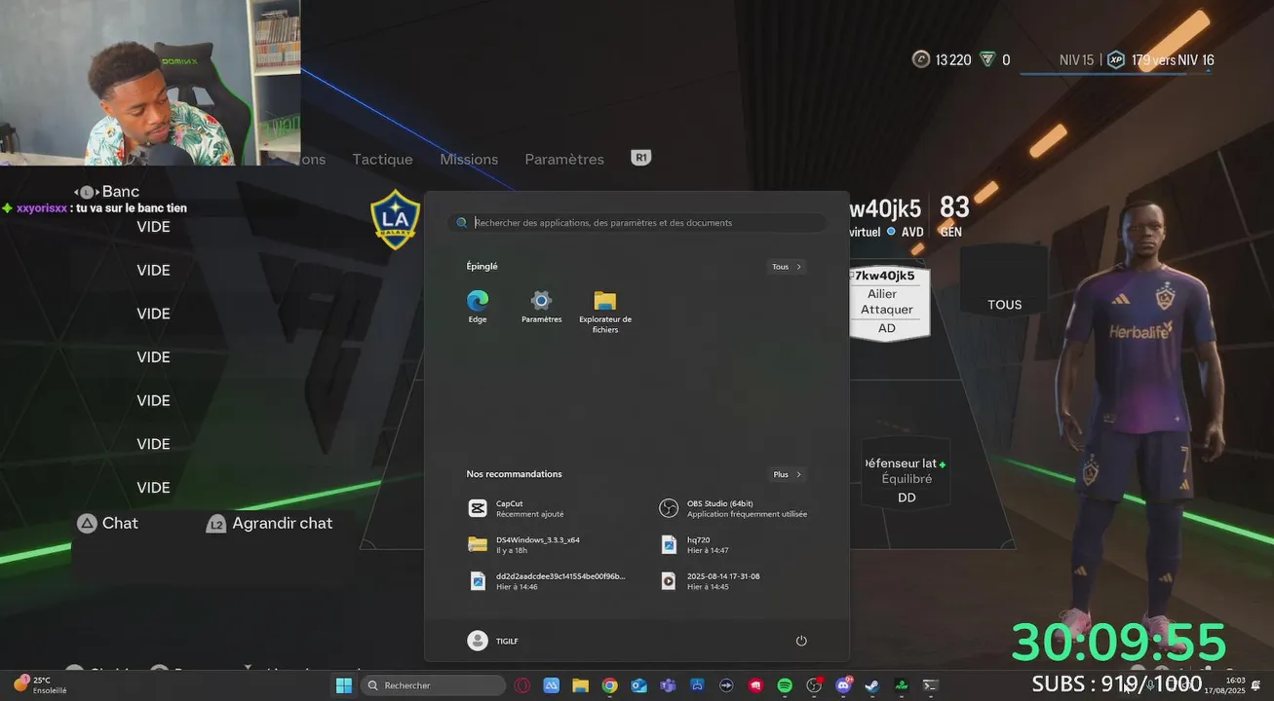
Task: Click the 13 220 coins balance
Action: tap(942, 60)
